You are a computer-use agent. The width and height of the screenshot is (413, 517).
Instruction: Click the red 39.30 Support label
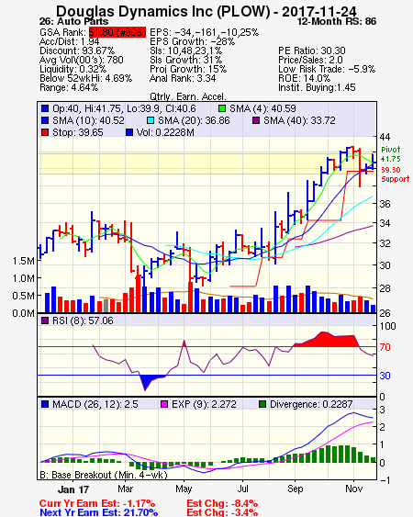[x=395, y=174]
